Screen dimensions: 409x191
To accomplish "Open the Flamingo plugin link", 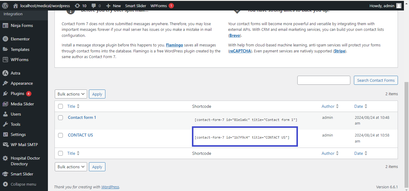I will click(175, 45).
